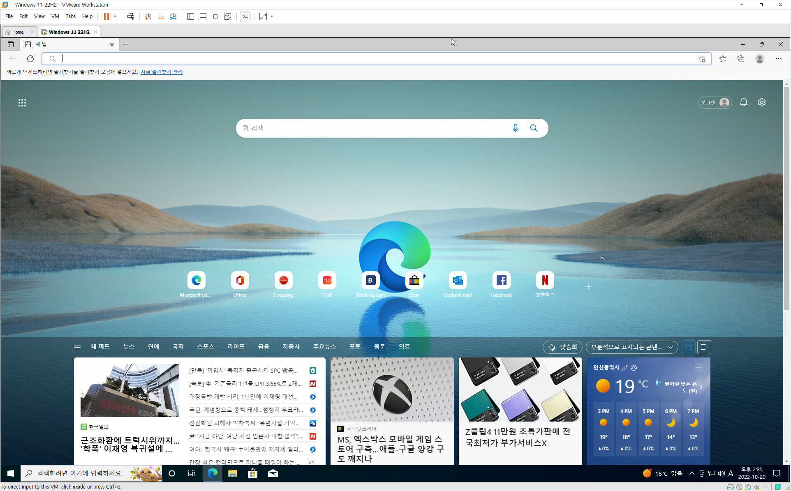Expand the stretch guest dropdown arrow
Viewport: 791px width, 491px height.
(x=272, y=16)
